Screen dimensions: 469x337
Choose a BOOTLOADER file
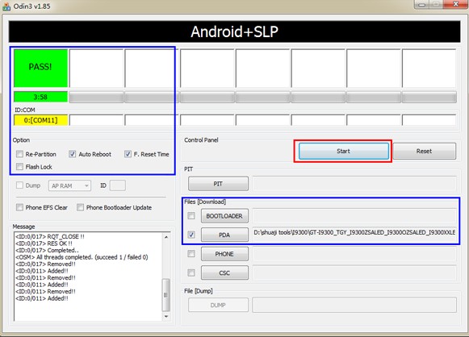coord(224,216)
